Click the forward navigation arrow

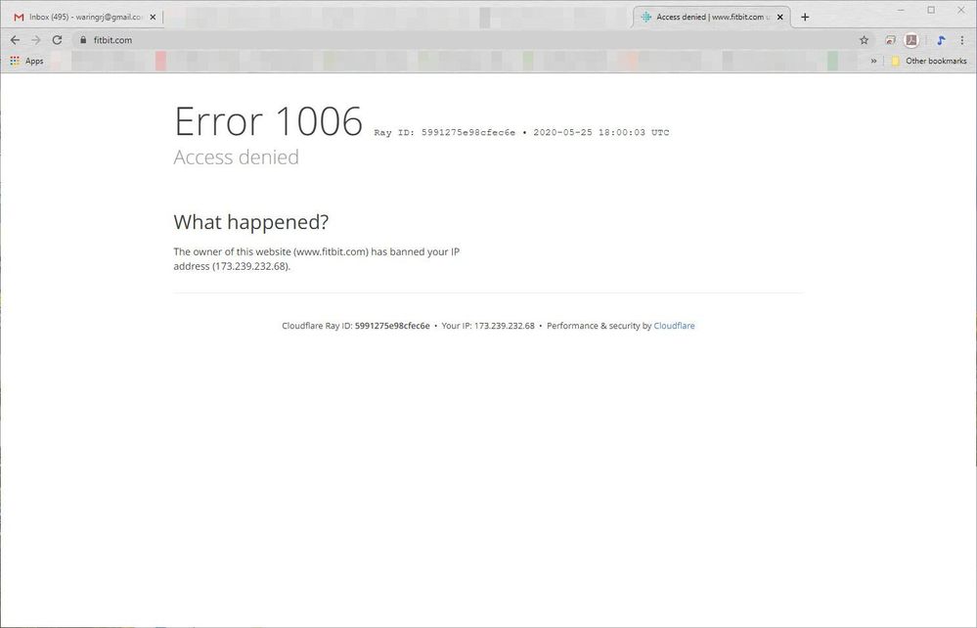tap(35, 40)
